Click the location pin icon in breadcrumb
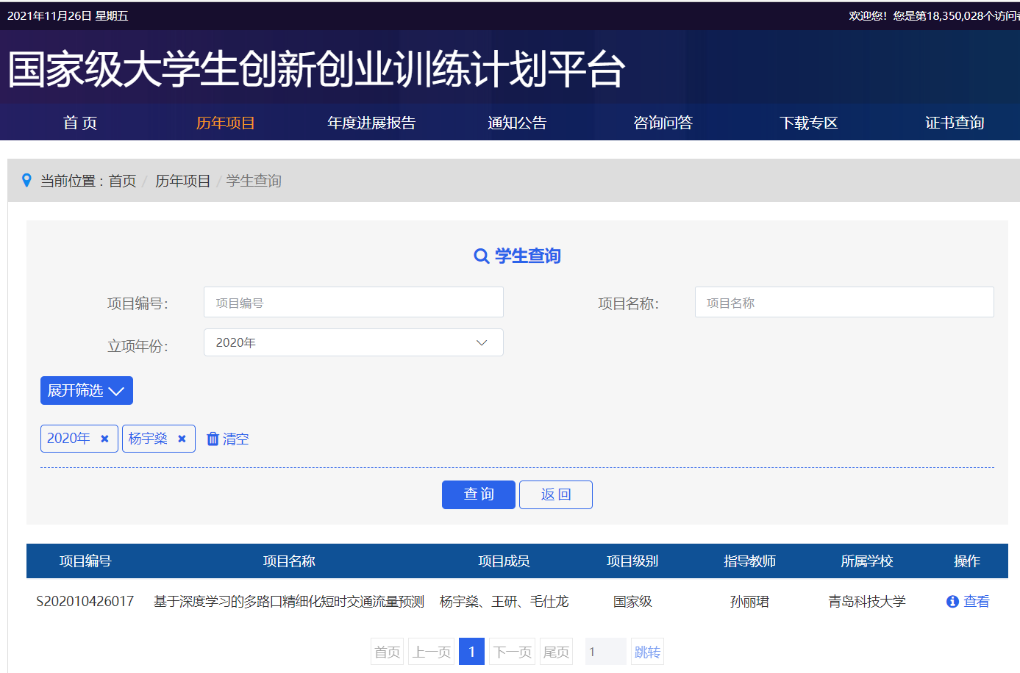Screen dimensions: 1020x673 click(x=26, y=180)
